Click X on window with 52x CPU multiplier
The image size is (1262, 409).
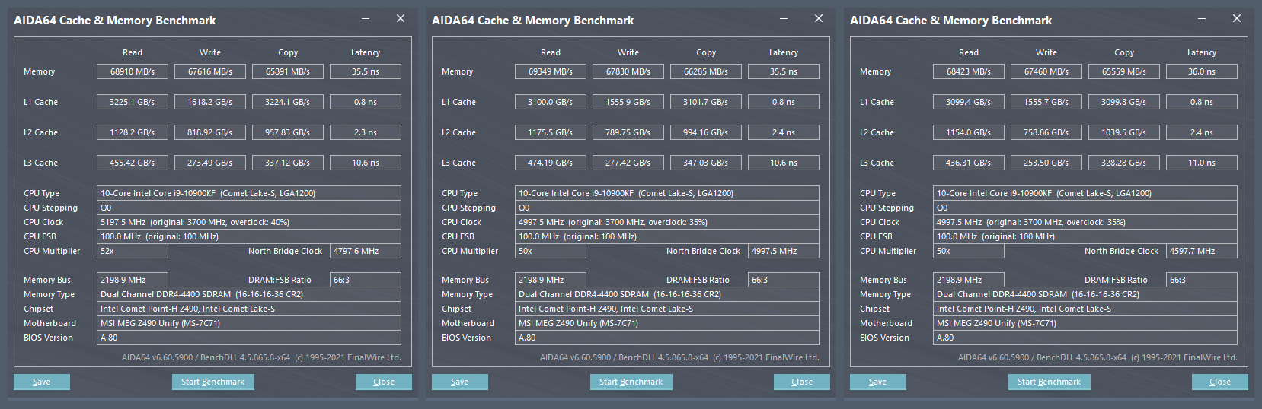click(401, 19)
